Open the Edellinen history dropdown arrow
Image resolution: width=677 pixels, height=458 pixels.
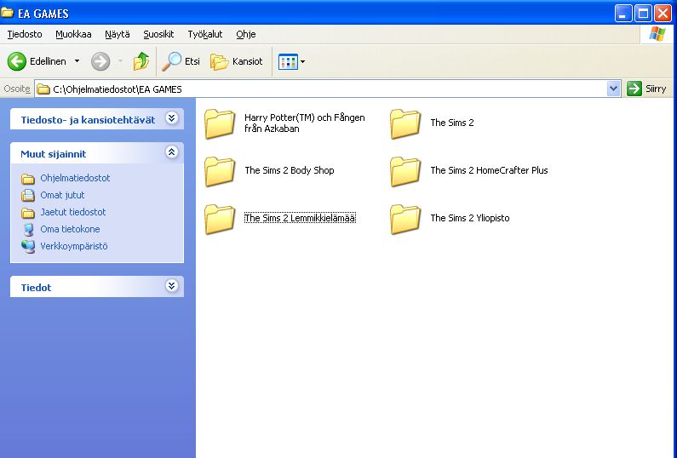77,61
